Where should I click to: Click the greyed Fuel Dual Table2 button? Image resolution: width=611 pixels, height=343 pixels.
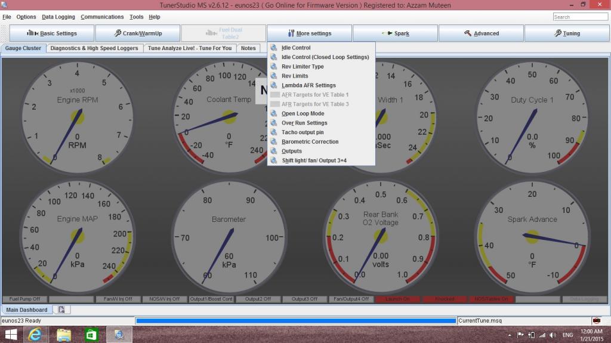tap(224, 33)
